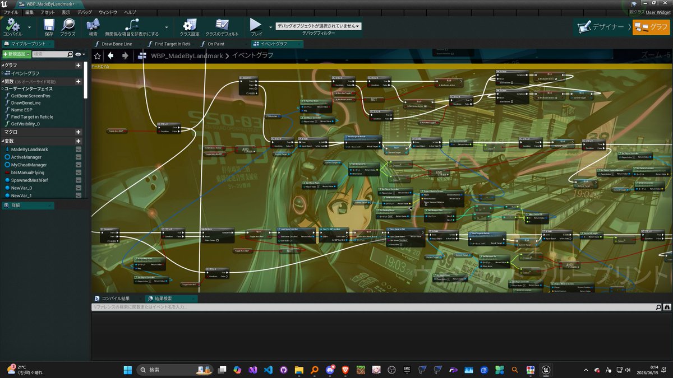
Task: Start プレイ play button
Action: tap(256, 26)
